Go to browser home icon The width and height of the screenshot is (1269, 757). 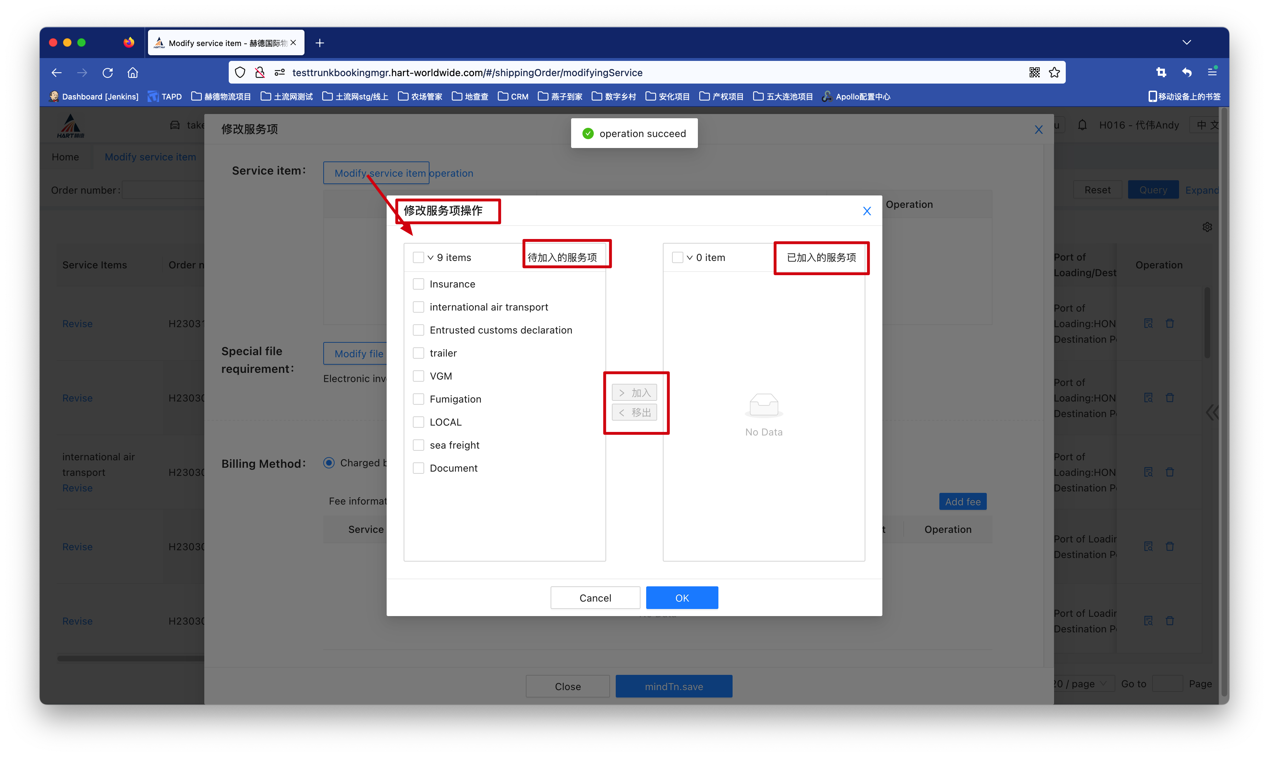click(133, 73)
